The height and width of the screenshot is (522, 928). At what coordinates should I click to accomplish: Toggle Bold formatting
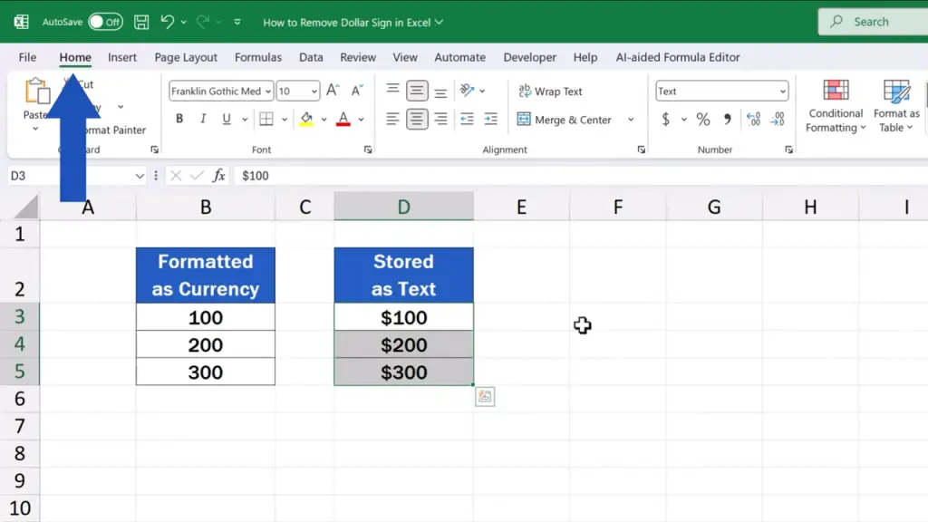click(x=179, y=119)
